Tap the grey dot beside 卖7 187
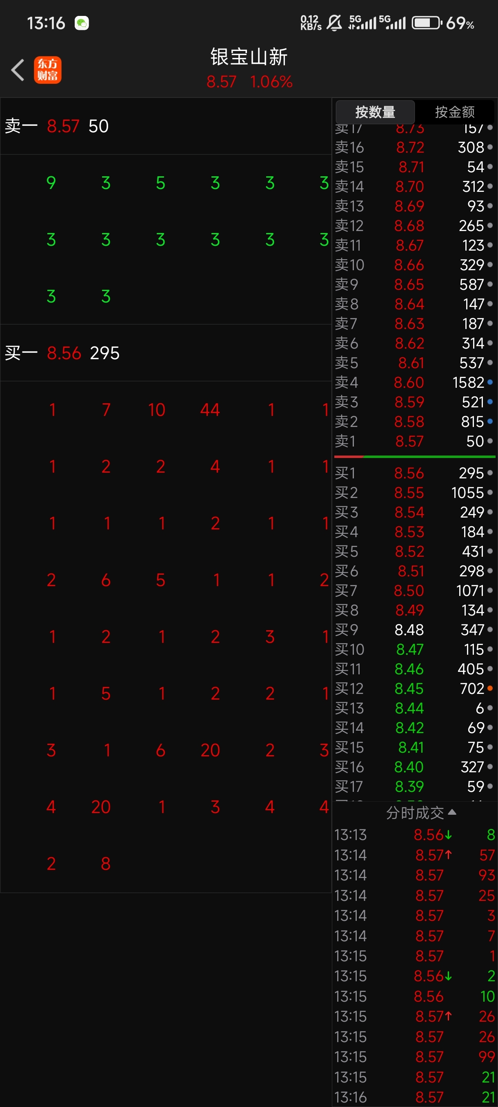 [x=490, y=323]
